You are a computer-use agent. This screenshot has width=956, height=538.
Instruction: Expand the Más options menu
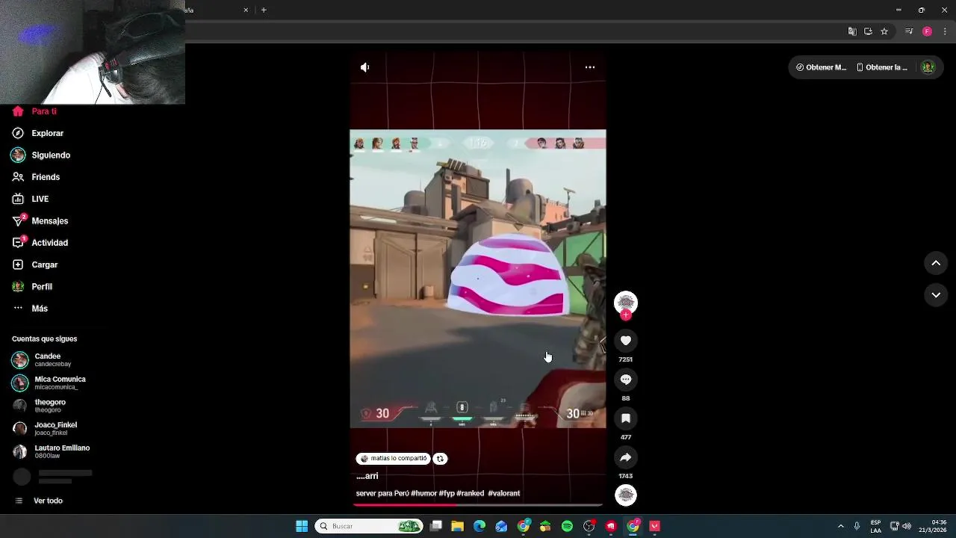tap(30, 308)
